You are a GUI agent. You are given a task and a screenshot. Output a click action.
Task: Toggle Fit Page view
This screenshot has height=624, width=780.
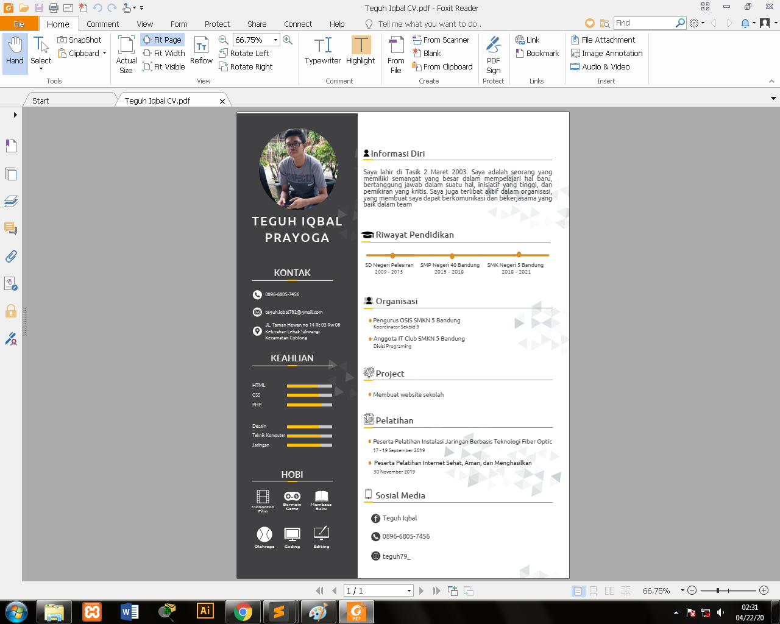tap(162, 40)
